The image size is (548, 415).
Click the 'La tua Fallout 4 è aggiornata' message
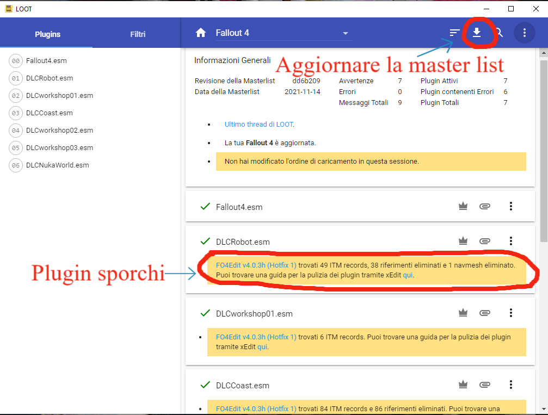(270, 143)
